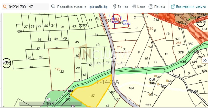
Task: Click the orange search magnifier icon
Action: (x=5, y=7)
